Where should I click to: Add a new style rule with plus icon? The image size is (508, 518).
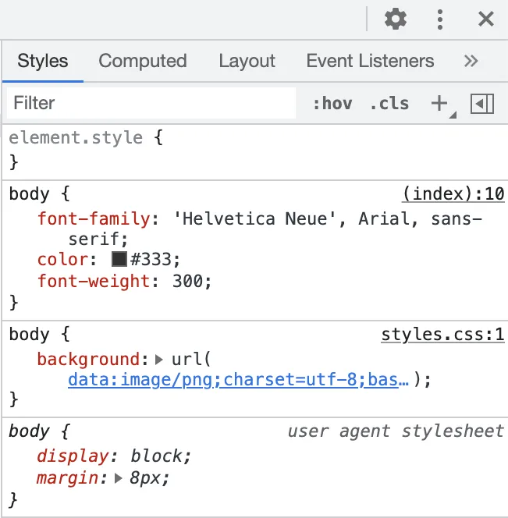click(x=440, y=104)
